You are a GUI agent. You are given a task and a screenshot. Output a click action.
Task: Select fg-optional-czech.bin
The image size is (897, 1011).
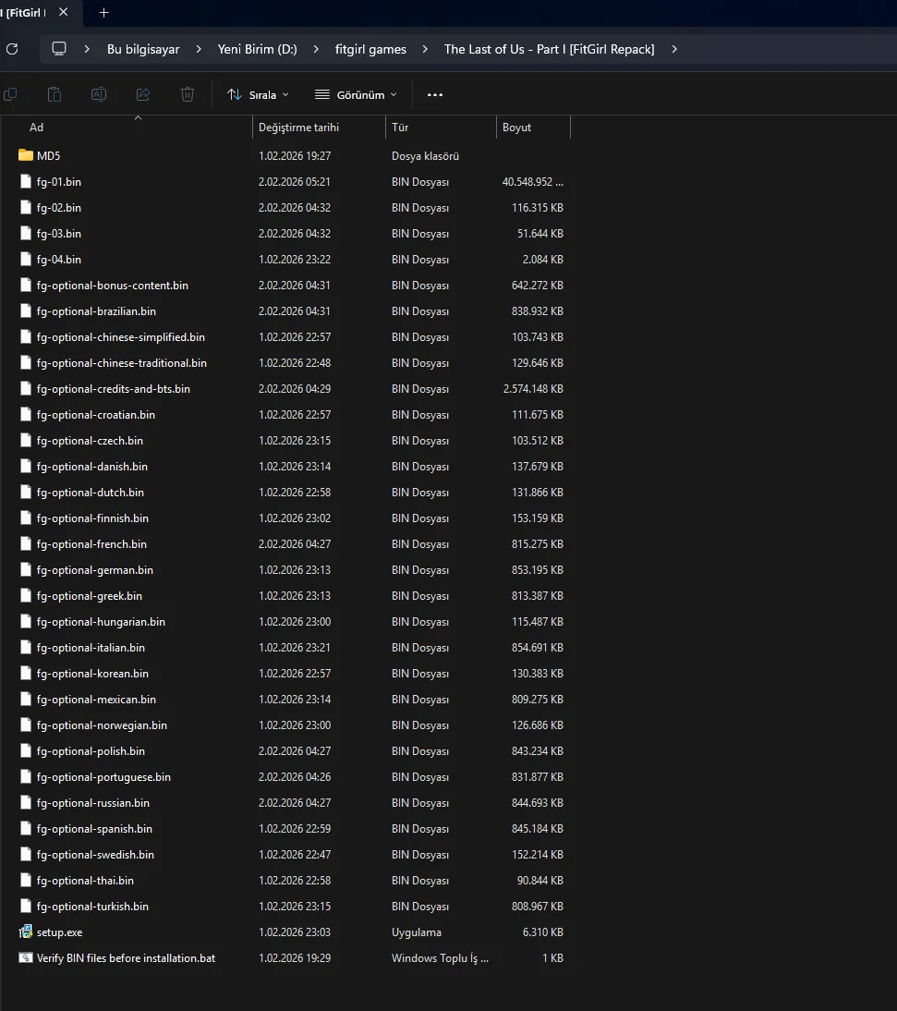pos(90,441)
